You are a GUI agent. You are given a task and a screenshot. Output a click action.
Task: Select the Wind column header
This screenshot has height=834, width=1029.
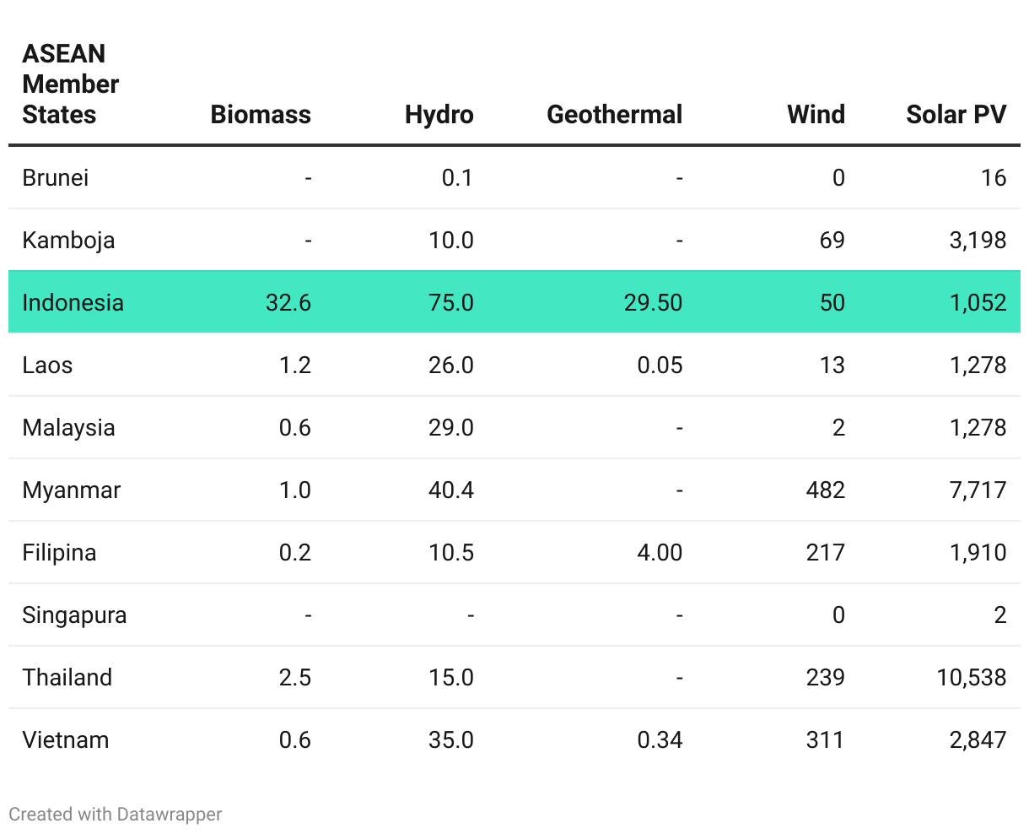point(816,115)
